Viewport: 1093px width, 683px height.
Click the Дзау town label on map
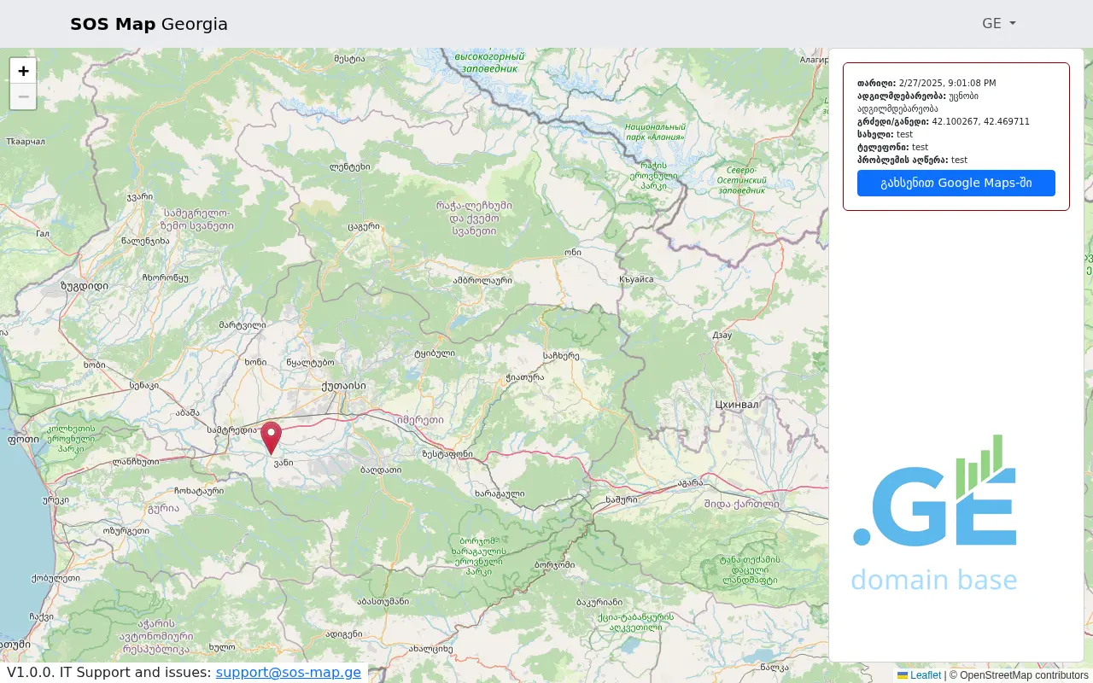point(722,336)
